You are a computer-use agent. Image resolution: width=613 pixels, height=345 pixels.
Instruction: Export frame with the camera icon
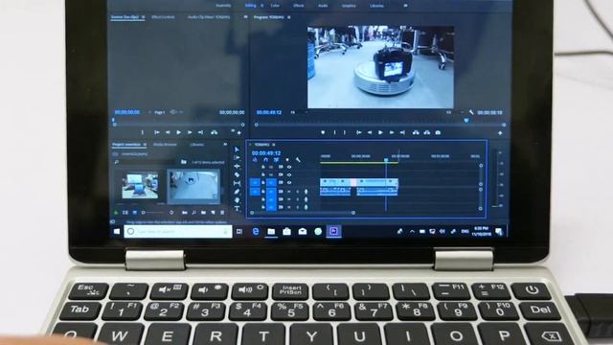pos(438,132)
